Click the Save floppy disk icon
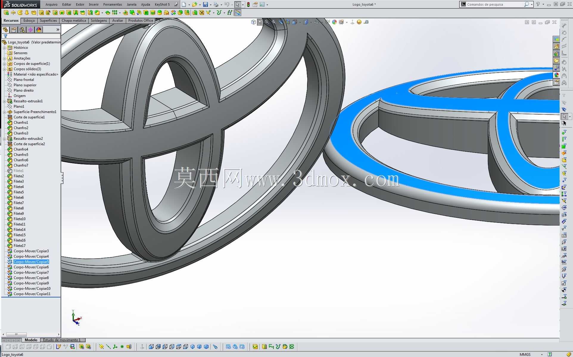This screenshot has height=357, width=573. pyautogui.click(x=205, y=4)
